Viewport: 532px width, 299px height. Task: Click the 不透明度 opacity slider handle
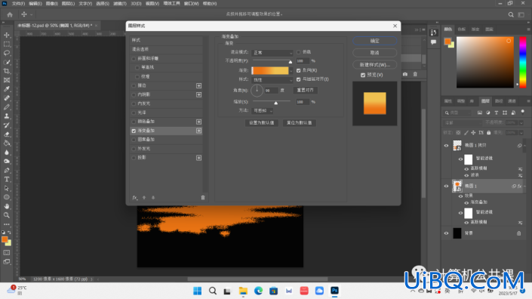click(291, 62)
